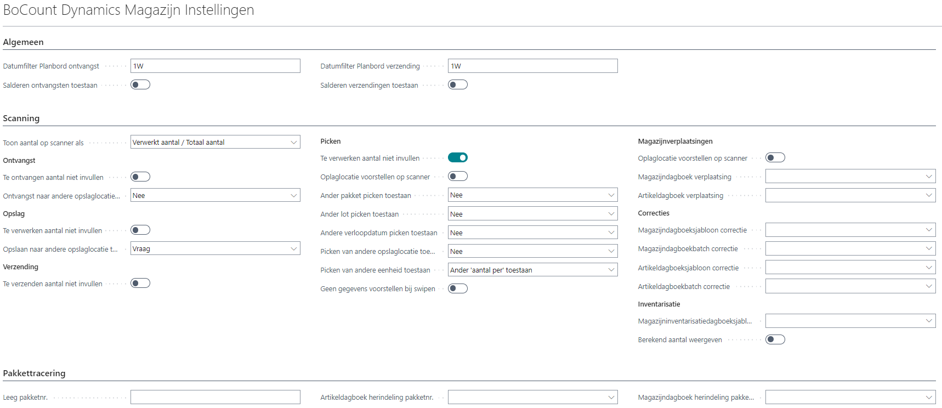
Task: Collapse the Pakkettracering section header
Action: [x=34, y=373]
